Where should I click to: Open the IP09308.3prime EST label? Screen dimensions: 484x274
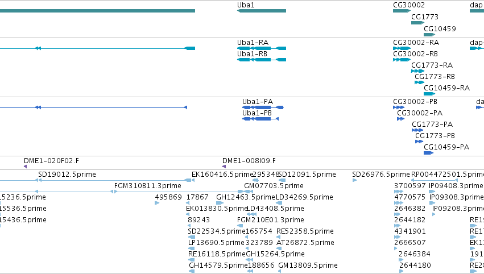(457, 197)
